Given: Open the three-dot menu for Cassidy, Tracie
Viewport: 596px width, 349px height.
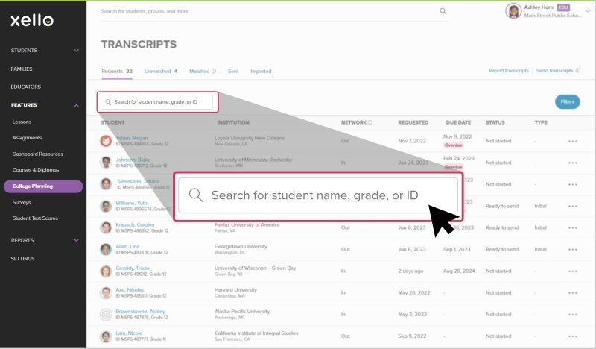Looking at the screenshot, I should (x=572, y=271).
